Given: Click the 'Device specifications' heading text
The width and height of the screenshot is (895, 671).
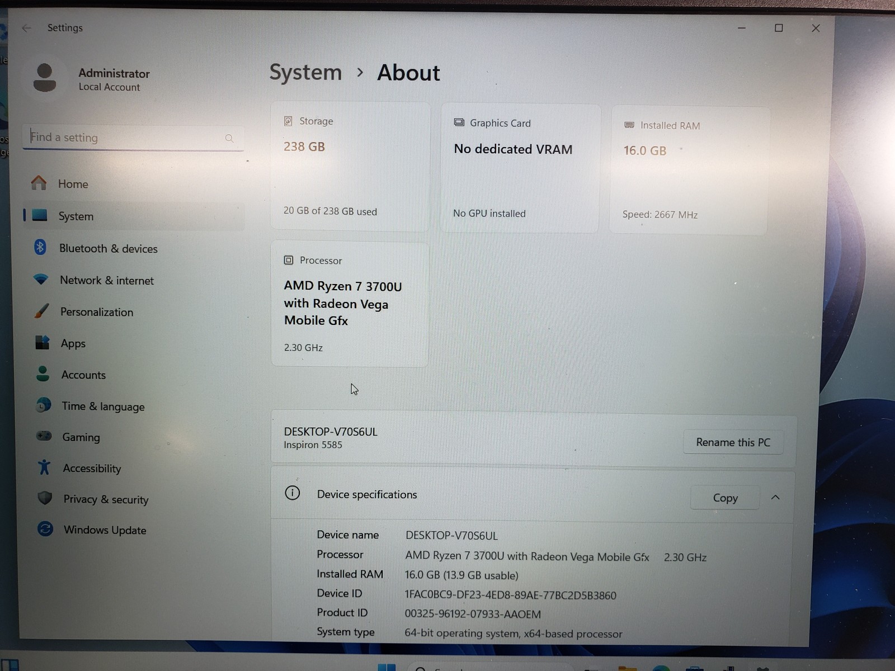Looking at the screenshot, I should (x=367, y=494).
